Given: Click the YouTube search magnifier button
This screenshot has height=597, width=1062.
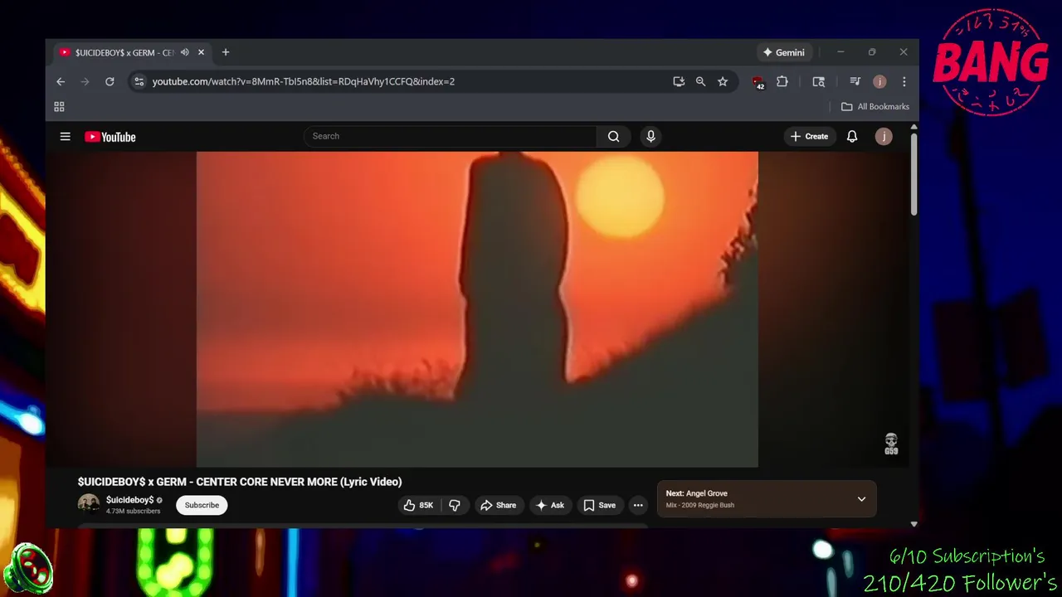Looking at the screenshot, I should [x=613, y=137].
